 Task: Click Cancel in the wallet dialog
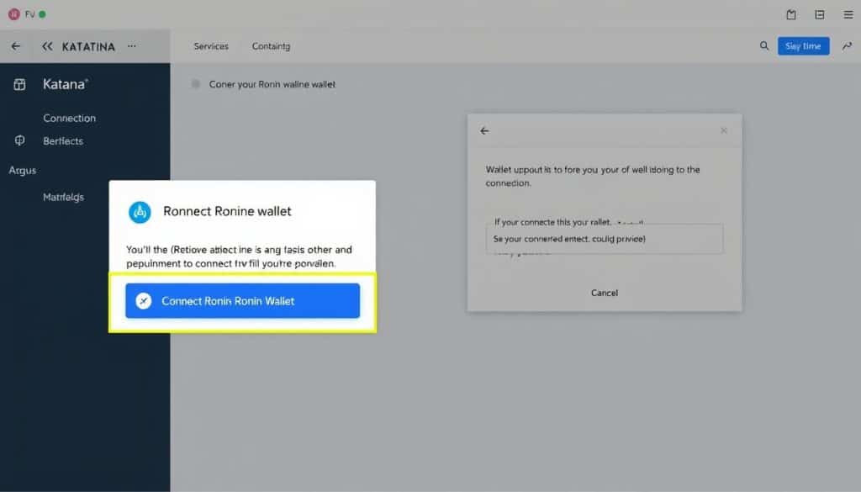[604, 293]
